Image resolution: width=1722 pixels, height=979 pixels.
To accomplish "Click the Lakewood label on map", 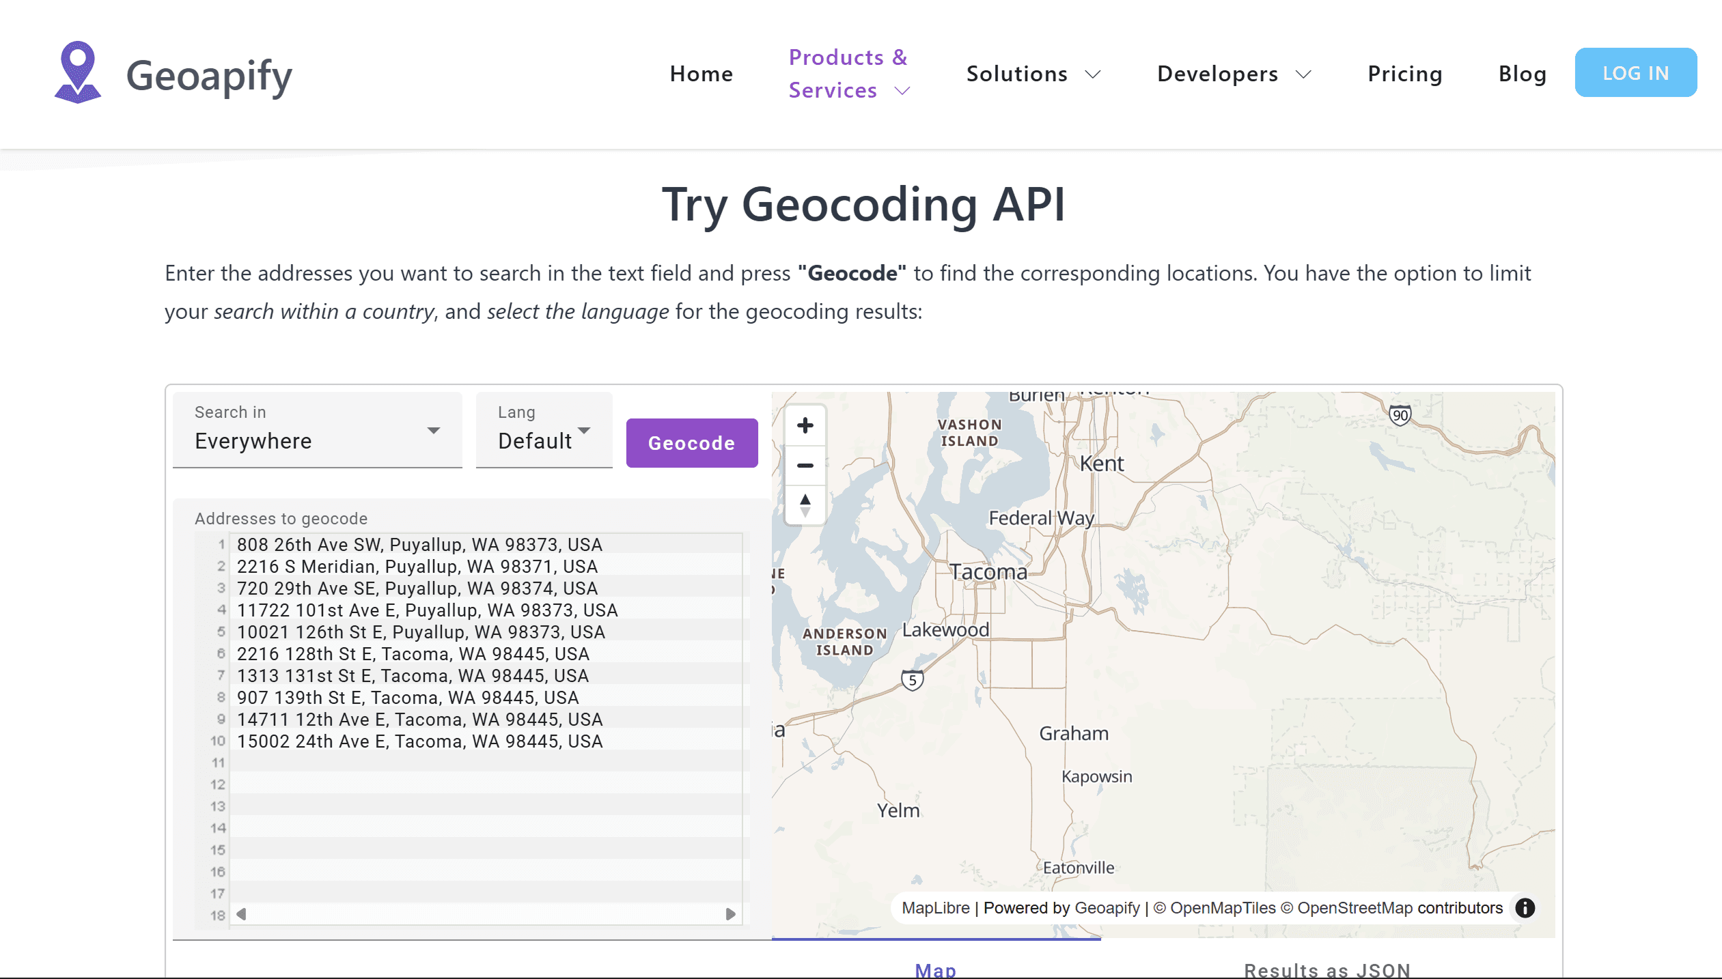I will pos(946,629).
